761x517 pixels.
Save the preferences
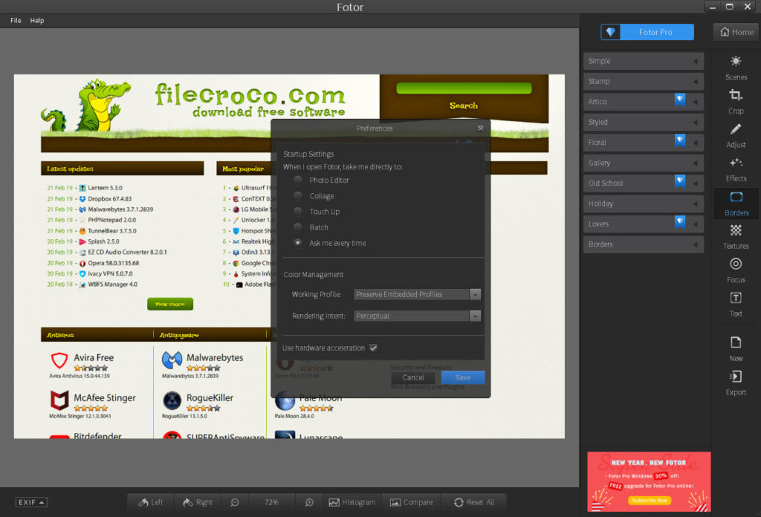coord(463,377)
